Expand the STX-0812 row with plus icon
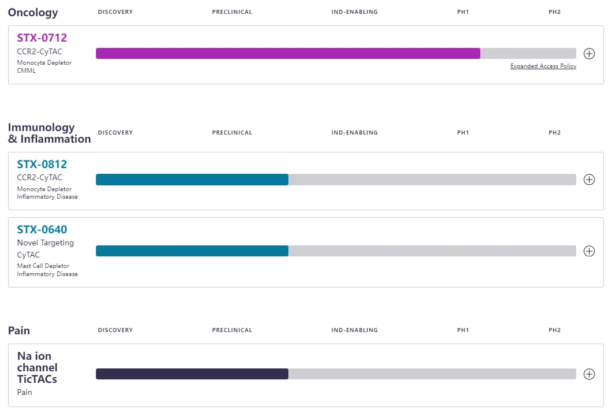This screenshot has width=608, height=410. pyautogui.click(x=589, y=180)
